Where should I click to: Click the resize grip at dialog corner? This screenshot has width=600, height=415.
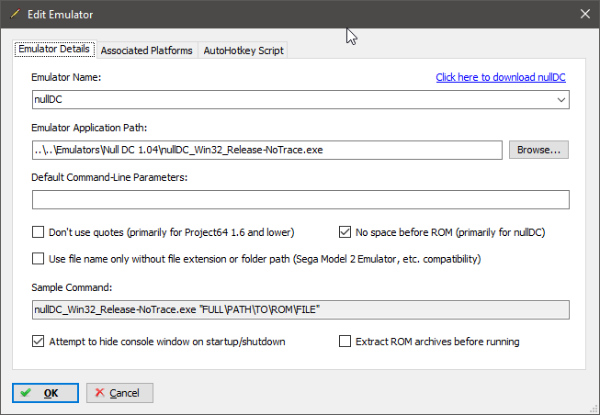(594, 409)
